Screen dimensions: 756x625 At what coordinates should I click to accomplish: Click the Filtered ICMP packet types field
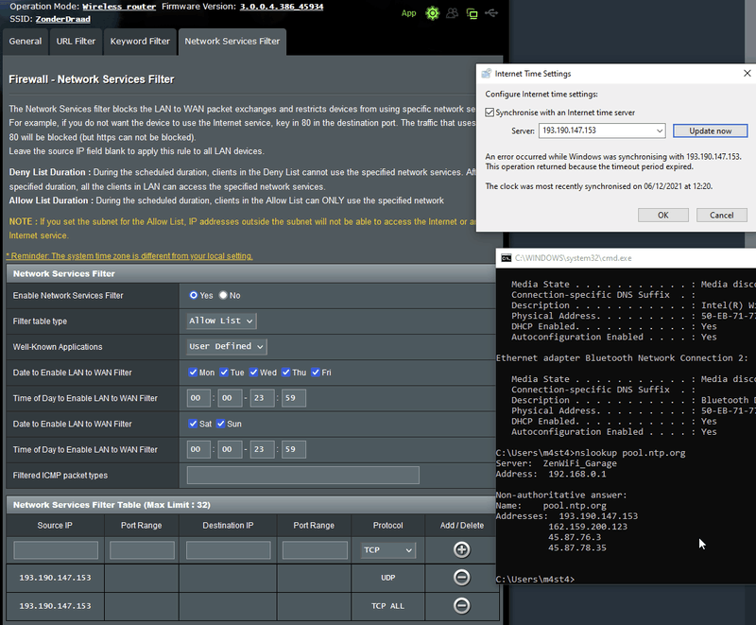[x=302, y=475]
